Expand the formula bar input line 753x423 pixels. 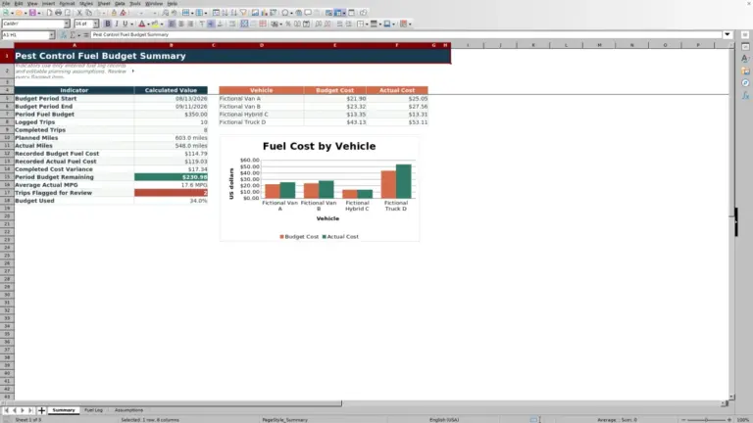click(728, 34)
